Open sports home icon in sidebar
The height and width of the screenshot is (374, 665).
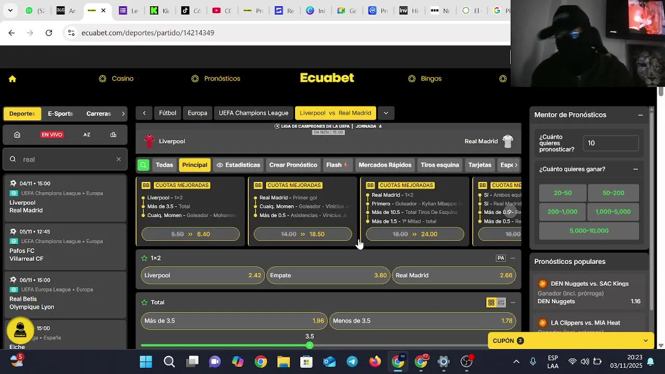click(17, 135)
